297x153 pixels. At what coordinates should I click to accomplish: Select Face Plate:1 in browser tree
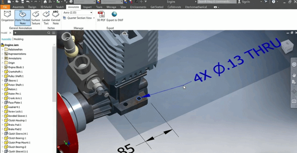pos(15,103)
